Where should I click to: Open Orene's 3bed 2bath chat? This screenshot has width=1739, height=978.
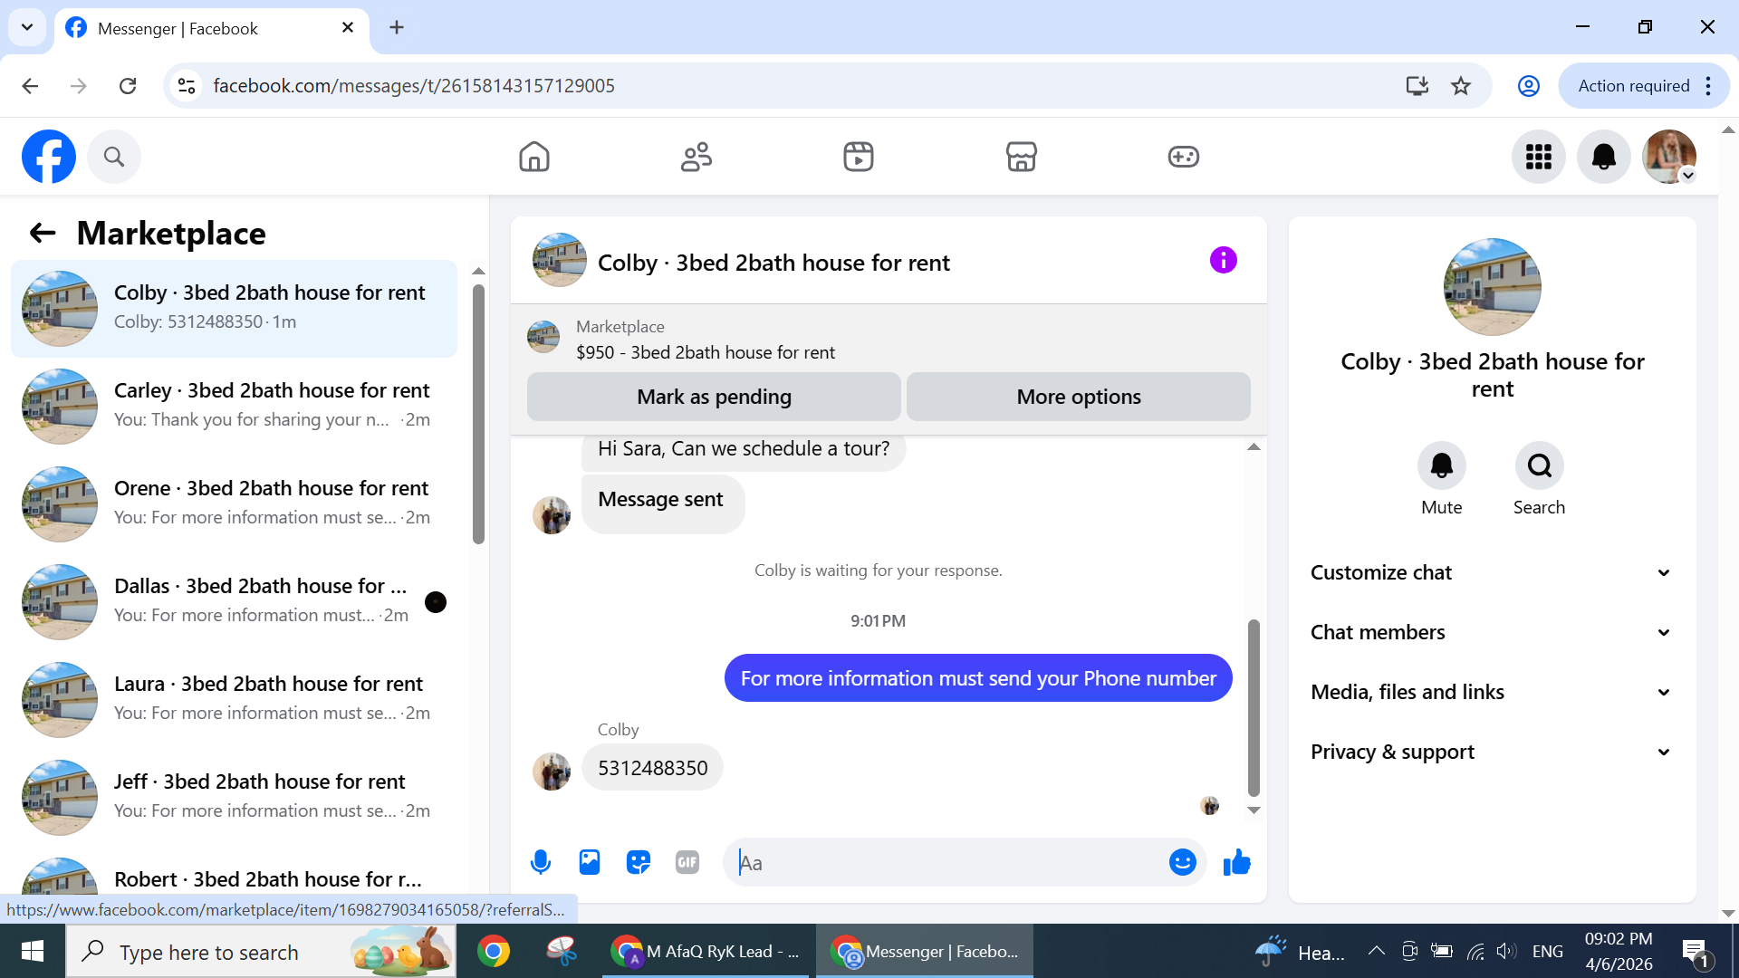pyautogui.click(x=234, y=503)
